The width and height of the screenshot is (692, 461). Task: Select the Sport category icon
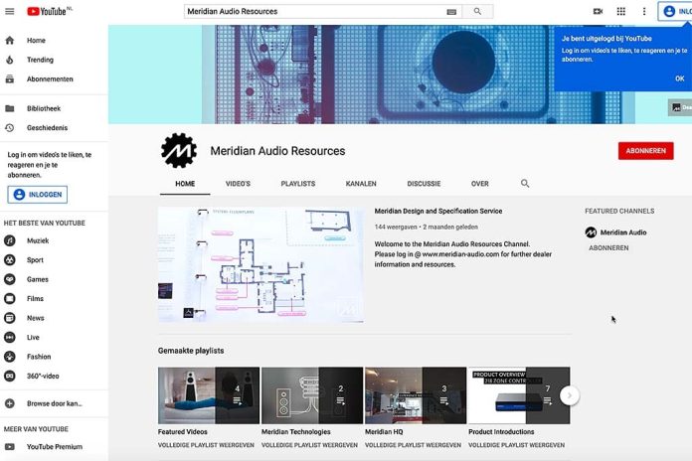tap(9, 260)
